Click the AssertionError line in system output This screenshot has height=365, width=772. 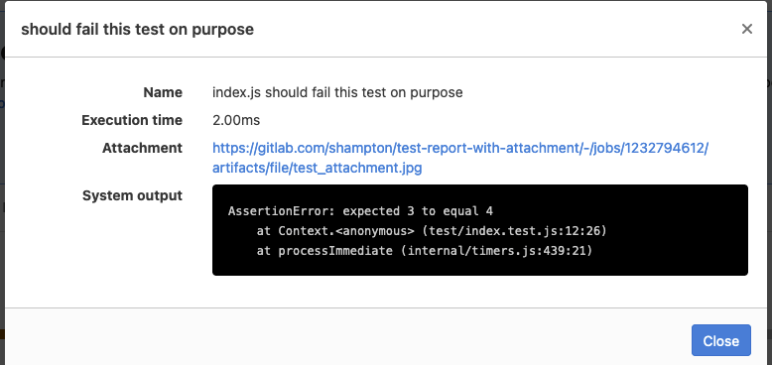(x=360, y=211)
